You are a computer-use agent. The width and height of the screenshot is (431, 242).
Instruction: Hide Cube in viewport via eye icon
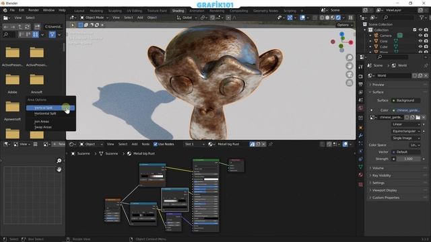pos(420,47)
